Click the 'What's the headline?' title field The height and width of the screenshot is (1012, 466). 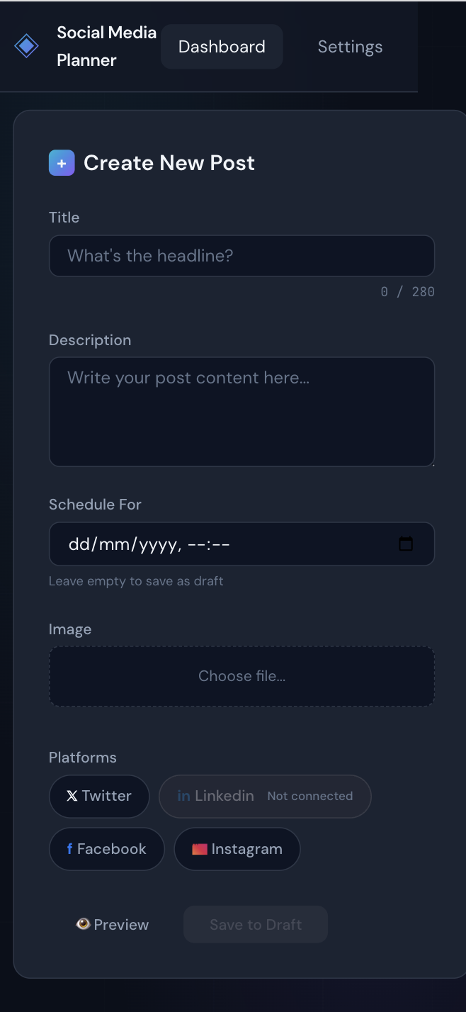click(241, 256)
